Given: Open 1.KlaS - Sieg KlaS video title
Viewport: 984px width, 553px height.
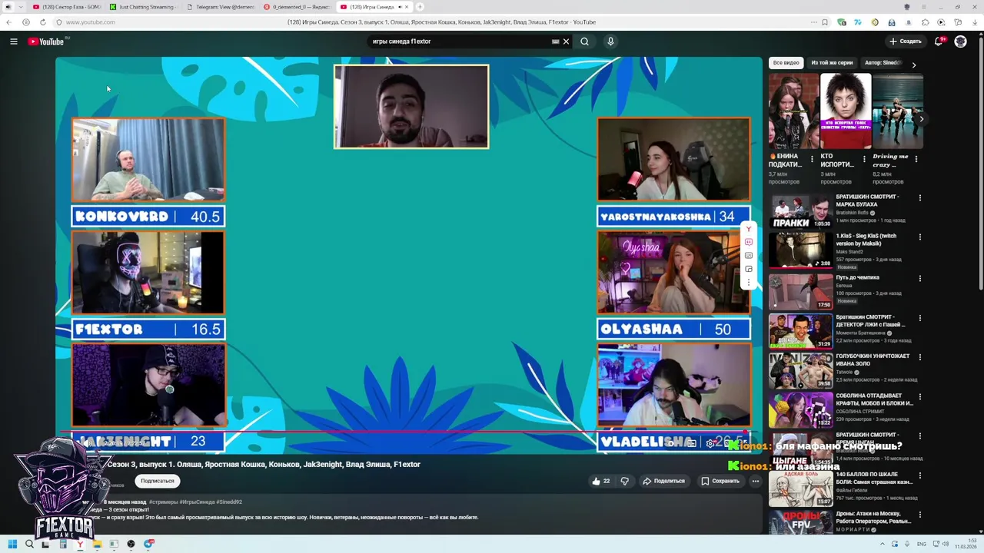Looking at the screenshot, I should 867,240.
